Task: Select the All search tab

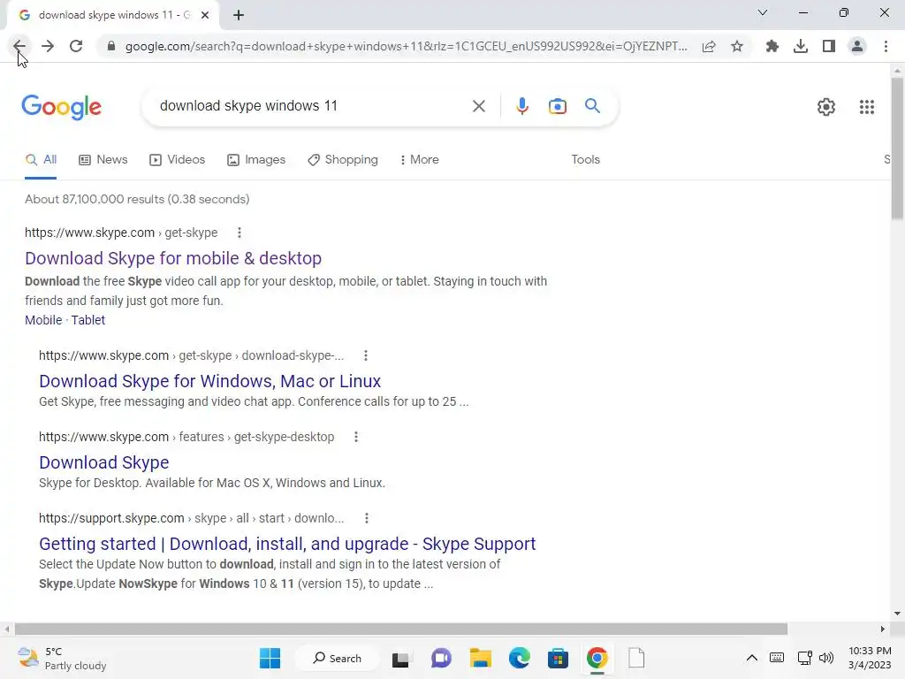Action: pos(41,160)
